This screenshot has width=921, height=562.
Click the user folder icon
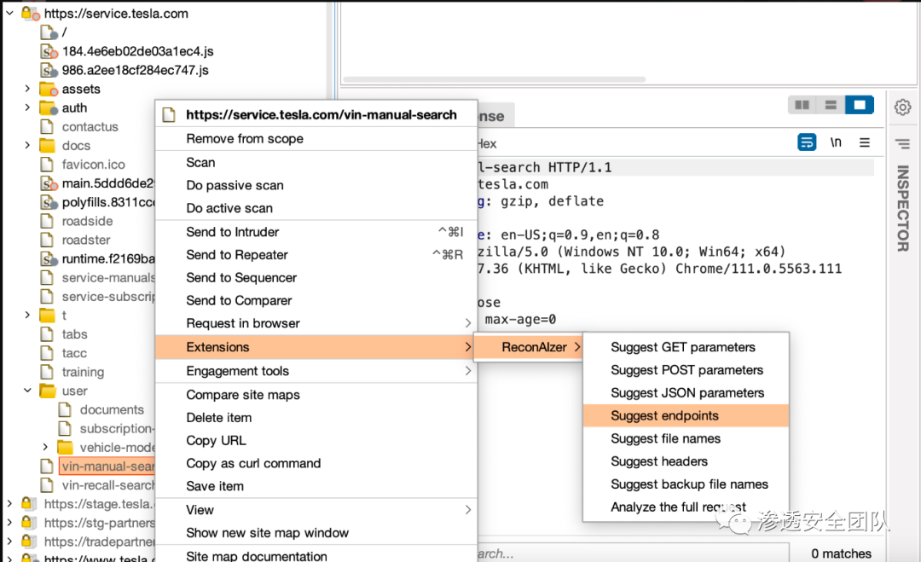click(47, 391)
